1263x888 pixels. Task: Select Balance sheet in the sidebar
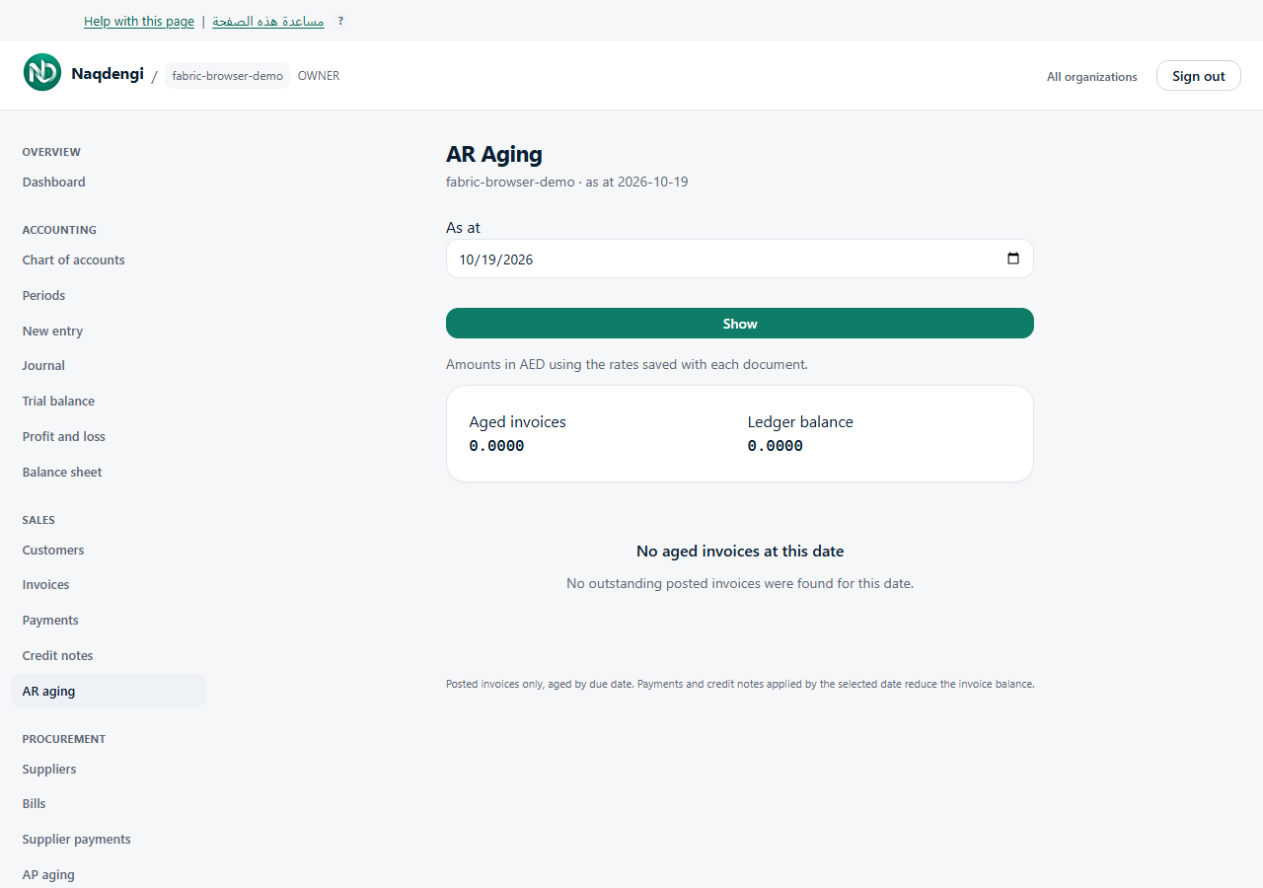62,472
